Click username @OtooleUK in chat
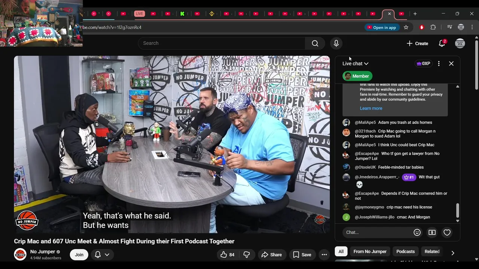Viewport: 479px width, 269px height. coord(365,167)
